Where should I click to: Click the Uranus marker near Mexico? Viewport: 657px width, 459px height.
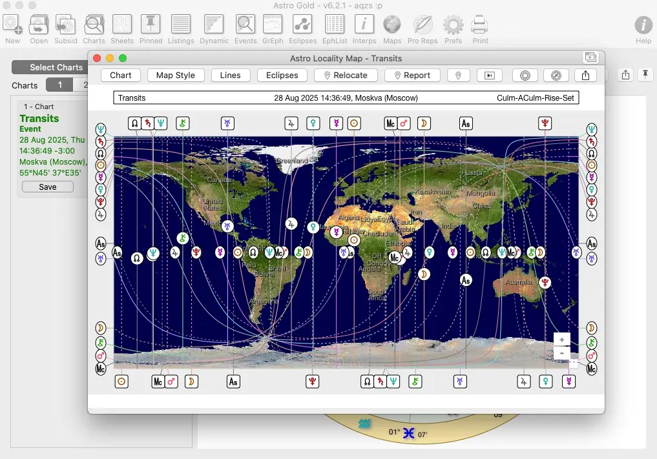coord(227,226)
